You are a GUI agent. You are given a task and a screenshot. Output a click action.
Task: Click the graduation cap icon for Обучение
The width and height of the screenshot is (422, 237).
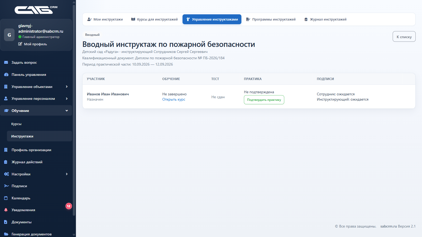click(6, 111)
